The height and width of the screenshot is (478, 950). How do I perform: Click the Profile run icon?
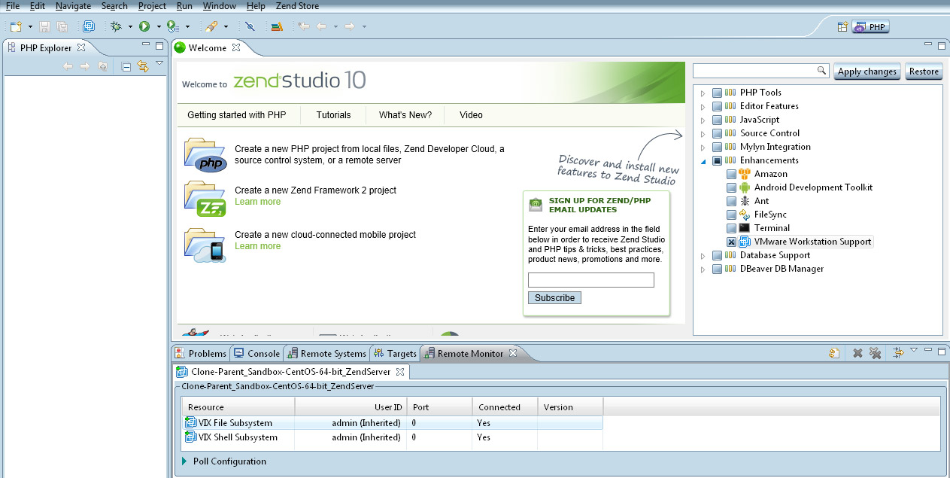(x=172, y=26)
